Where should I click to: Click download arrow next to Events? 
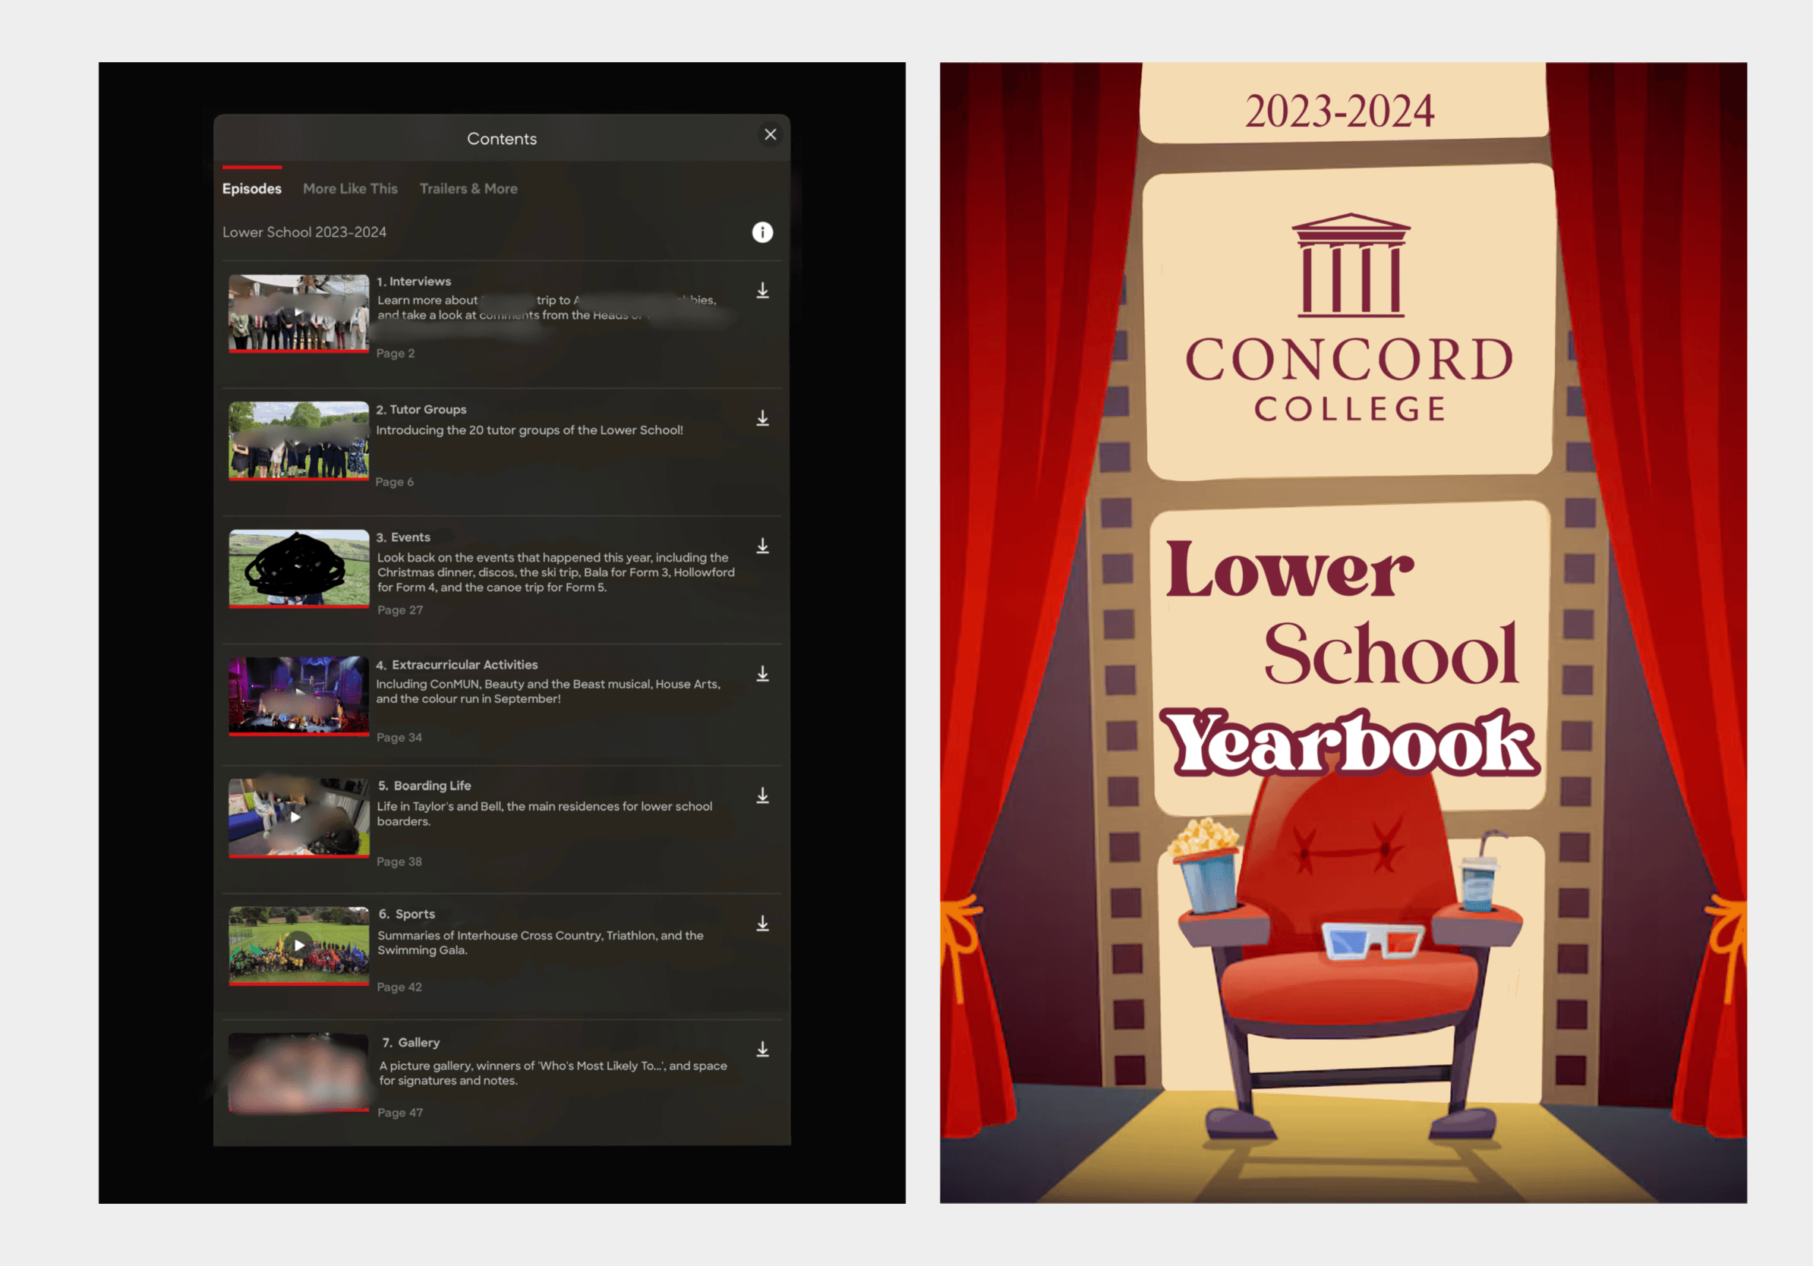762,546
